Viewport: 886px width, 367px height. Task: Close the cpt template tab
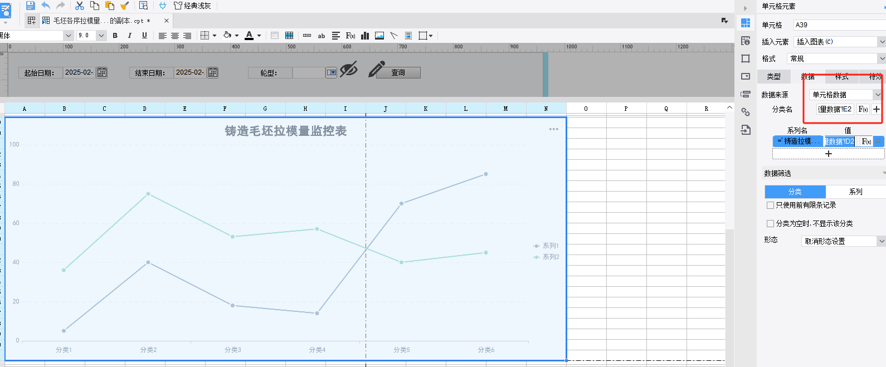pyautogui.click(x=166, y=21)
